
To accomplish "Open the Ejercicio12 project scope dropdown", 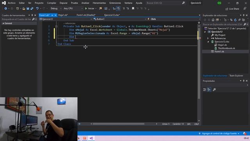I will tap(66, 19).
